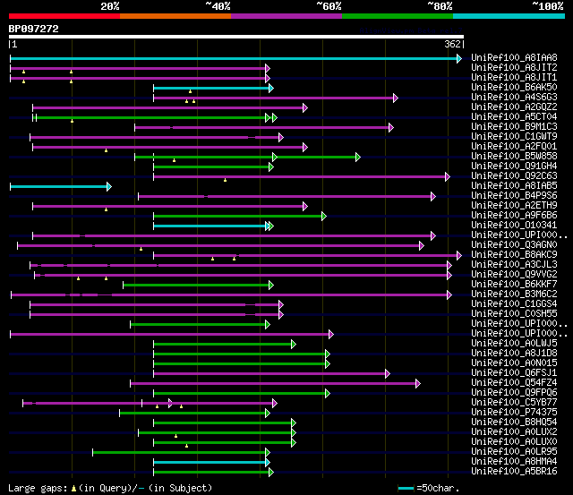Select the UniRef100_B3M6C2 label
573x495 pixels.
(x=514, y=294)
